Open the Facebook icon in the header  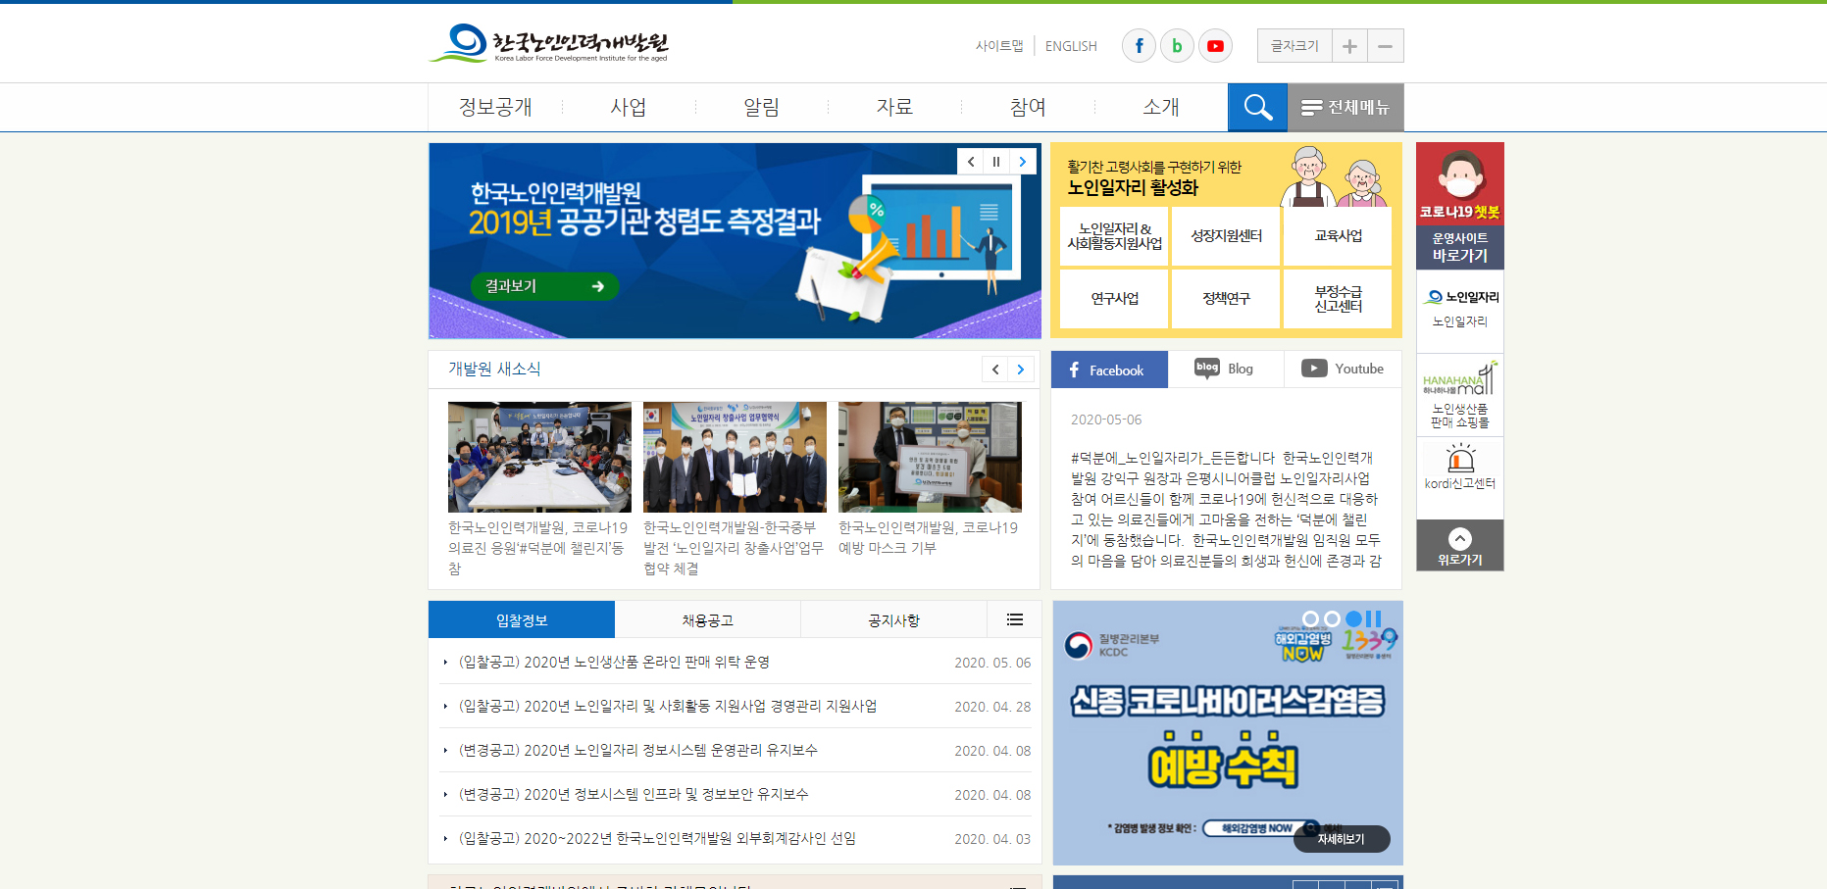[1139, 46]
